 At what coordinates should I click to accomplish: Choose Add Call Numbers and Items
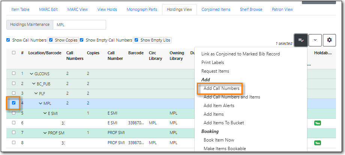(232, 97)
